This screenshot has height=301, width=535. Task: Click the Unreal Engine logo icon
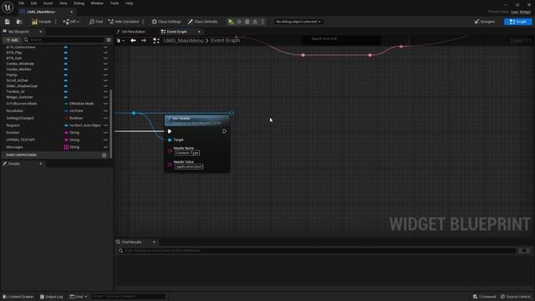(8, 8)
